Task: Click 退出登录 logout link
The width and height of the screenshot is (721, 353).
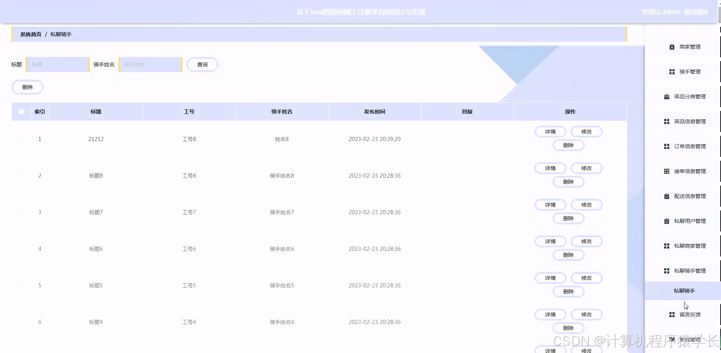Action: (x=696, y=12)
